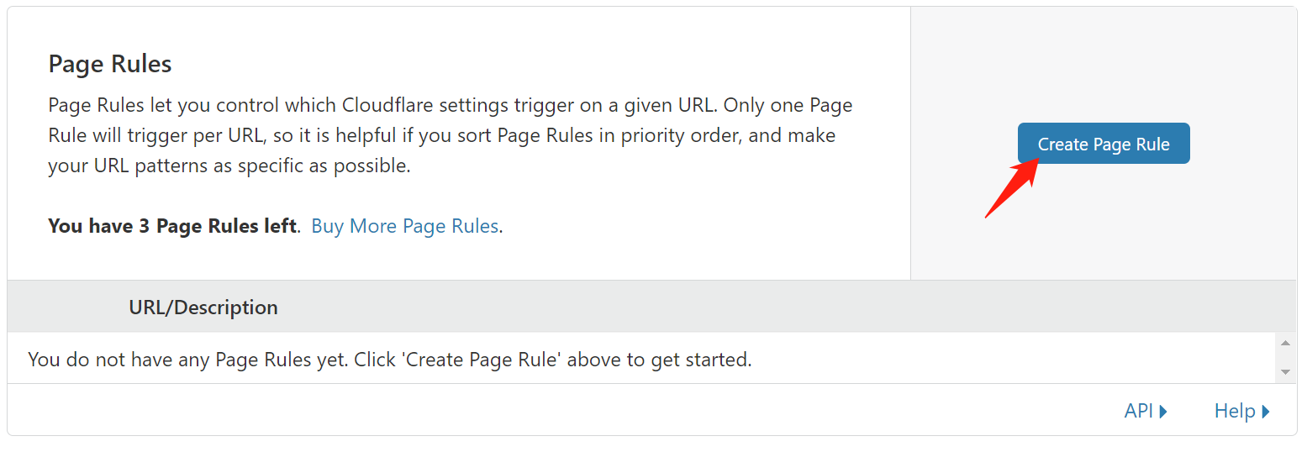
Task: Click the bold 'You have 3 Page Rules left' text
Action: pos(172,226)
